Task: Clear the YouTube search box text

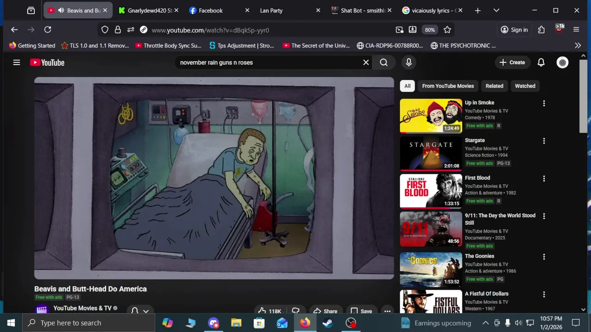Action: pos(366,62)
